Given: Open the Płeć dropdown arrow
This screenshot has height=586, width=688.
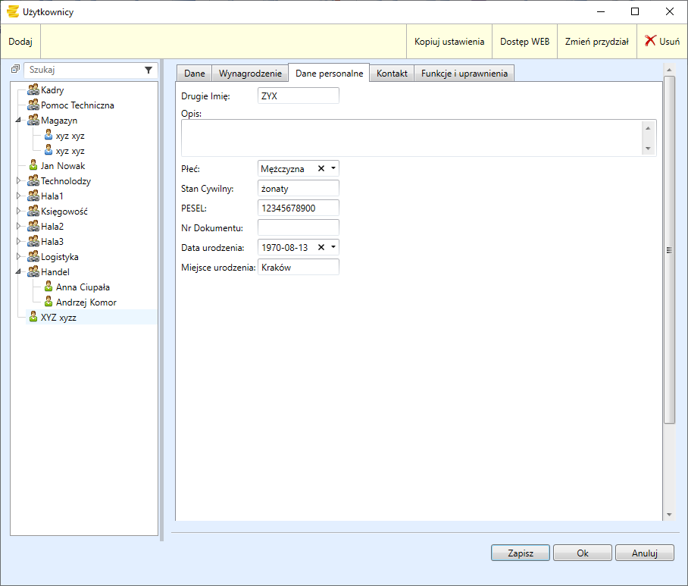Looking at the screenshot, I should click(x=333, y=169).
